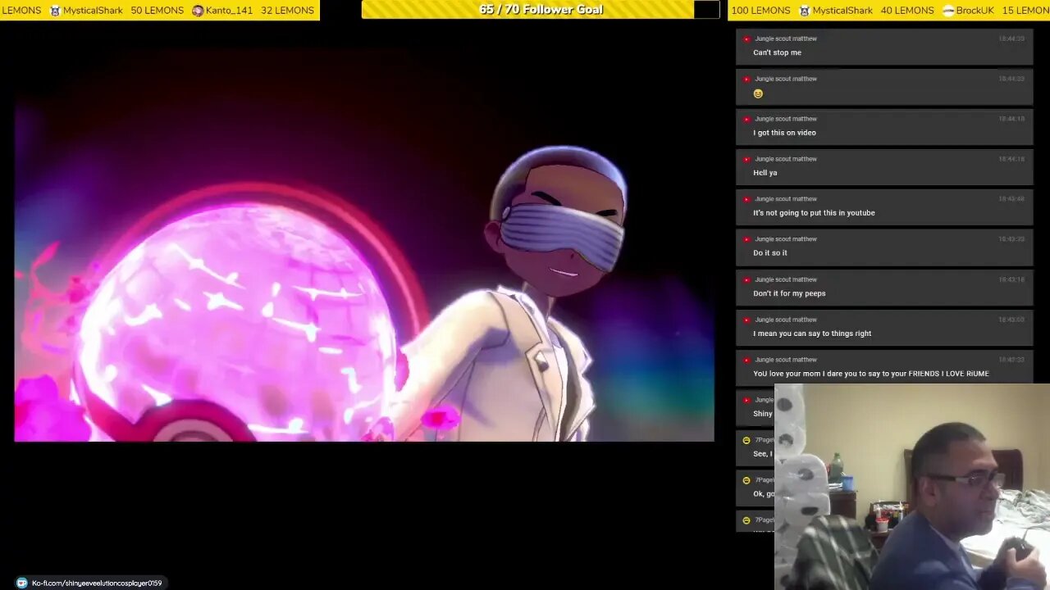The height and width of the screenshot is (590, 1050).
Task: Click "50 LEMONS" beside MysticalShark
Action: pyautogui.click(x=157, y=11)
